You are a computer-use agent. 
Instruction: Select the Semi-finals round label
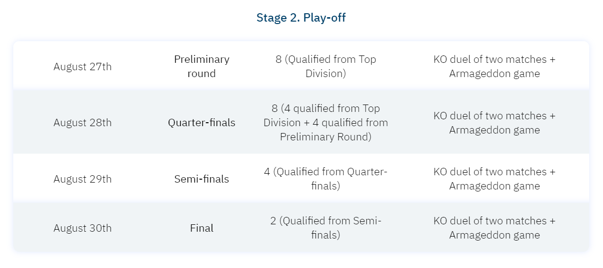click(x=201, y=179)
